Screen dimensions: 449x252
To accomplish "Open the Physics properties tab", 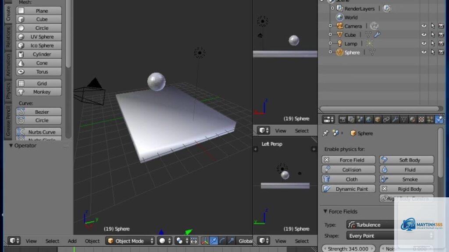I will pyautogui.click(x=439, y=119).
